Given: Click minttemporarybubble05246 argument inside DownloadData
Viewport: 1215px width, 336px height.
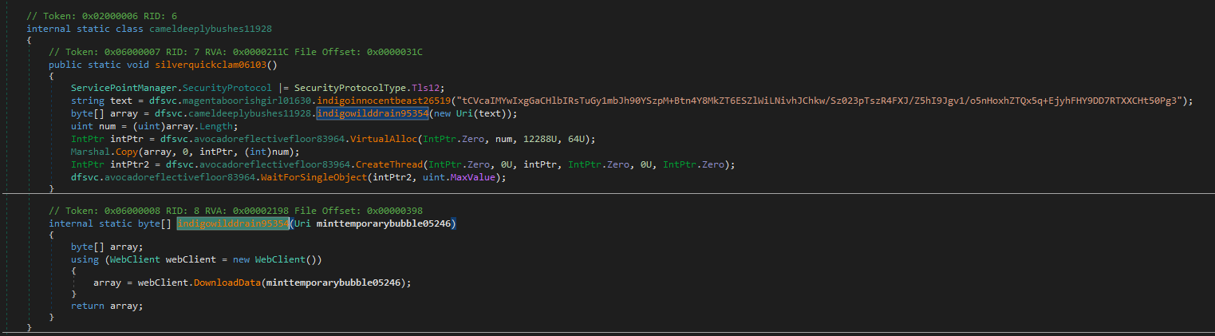Looking at the screenshot, I should click(334, 283).
